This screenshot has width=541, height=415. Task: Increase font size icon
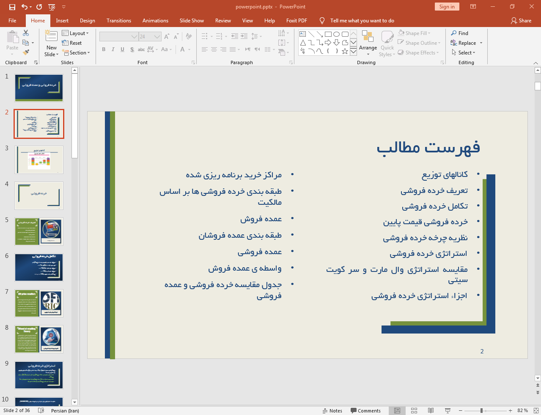tap(167, 37)
